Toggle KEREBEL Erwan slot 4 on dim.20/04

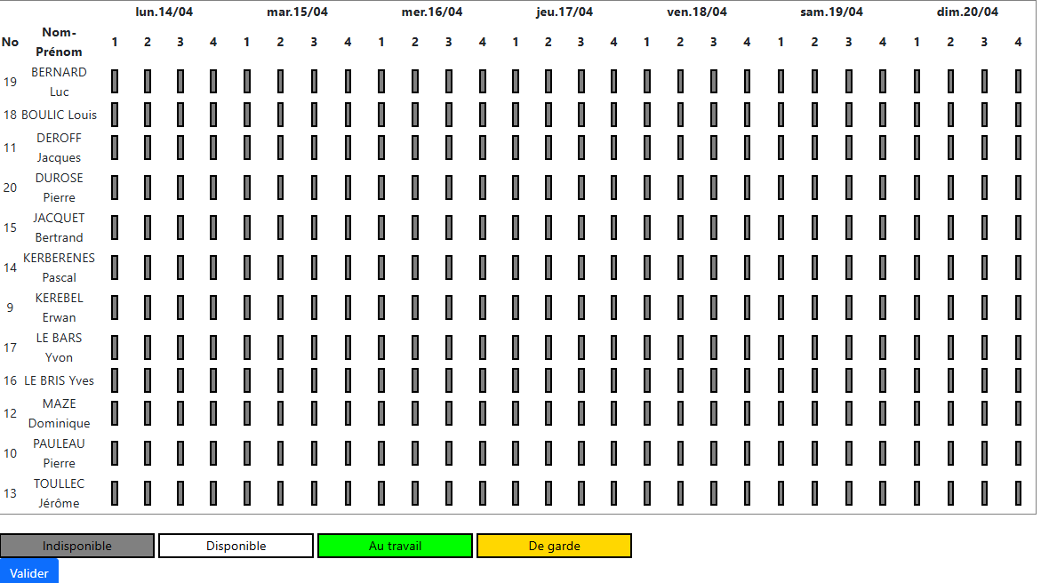pos(1018,307)
